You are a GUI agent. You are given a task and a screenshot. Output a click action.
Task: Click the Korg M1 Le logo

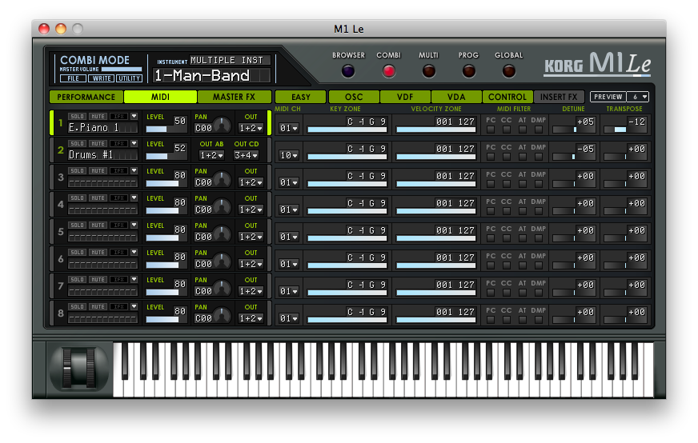[597, 65]
